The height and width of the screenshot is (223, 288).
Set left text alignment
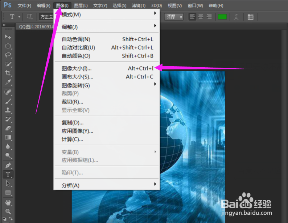192,17
